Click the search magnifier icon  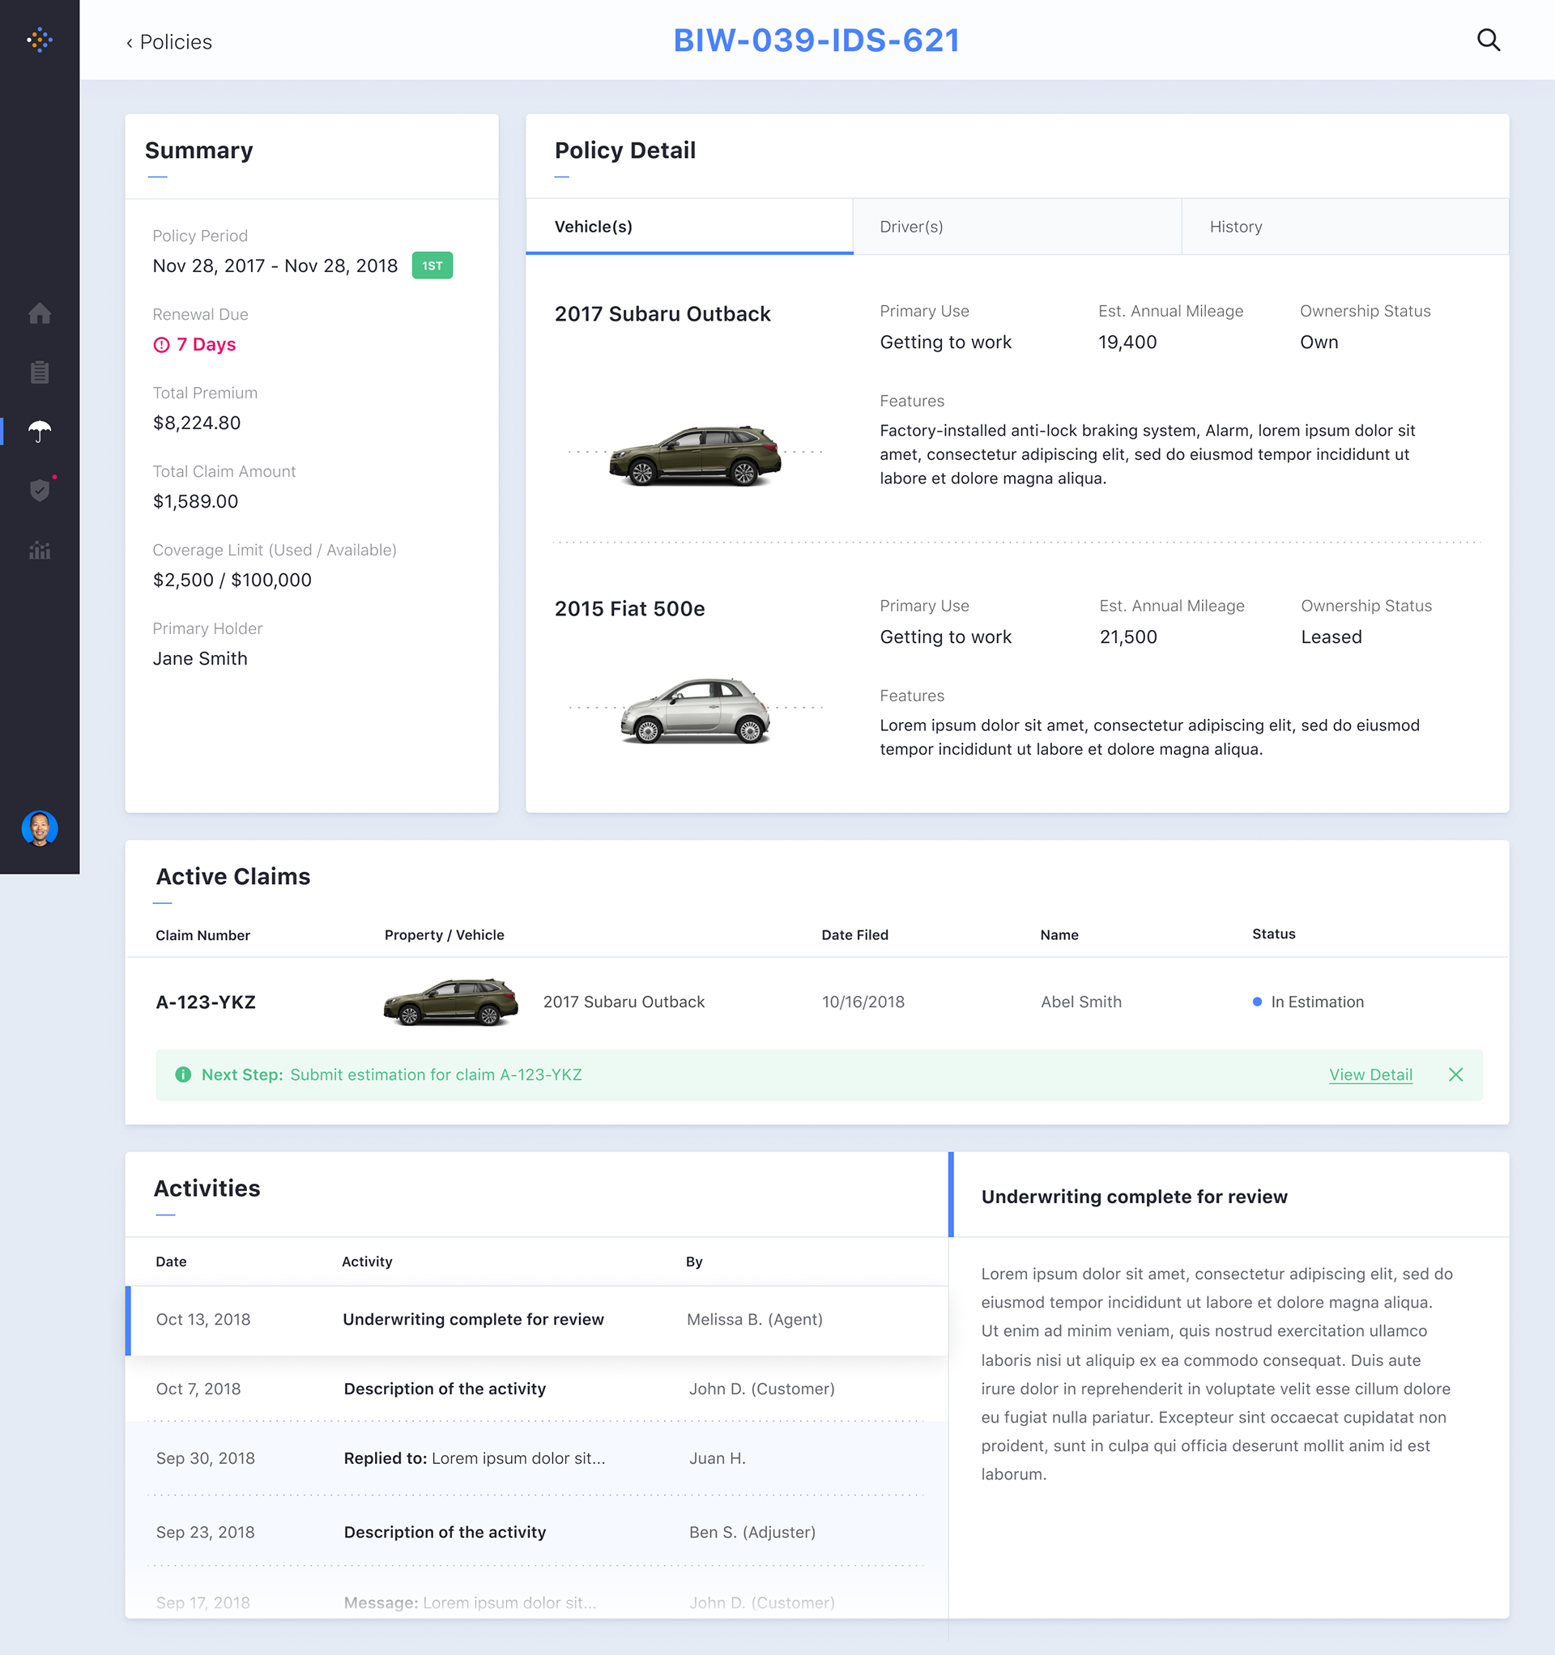(x=1488, y=40)
